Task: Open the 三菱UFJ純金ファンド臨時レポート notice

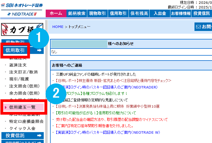Action: pyautogui.click(x=96, y=74)
